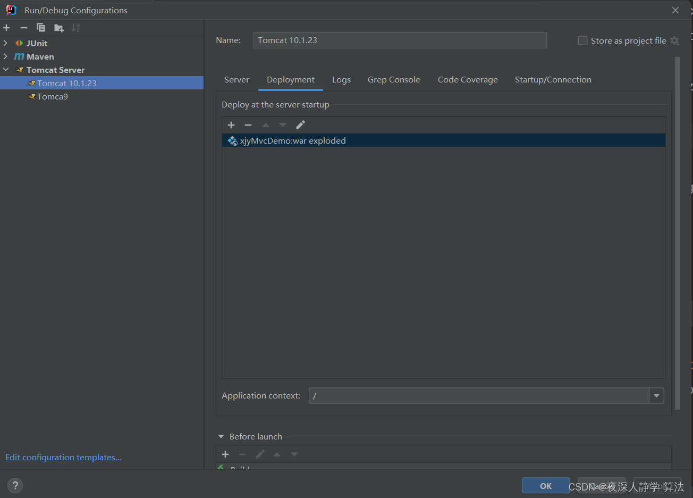Edit the Before launch task
Viewport: 693px width, 498px height.
[260, 454]
